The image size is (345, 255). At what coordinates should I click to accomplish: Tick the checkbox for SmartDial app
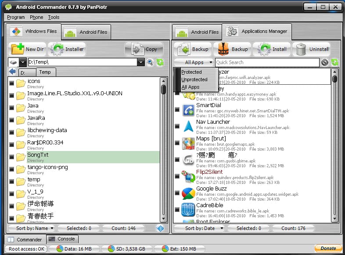177,109
